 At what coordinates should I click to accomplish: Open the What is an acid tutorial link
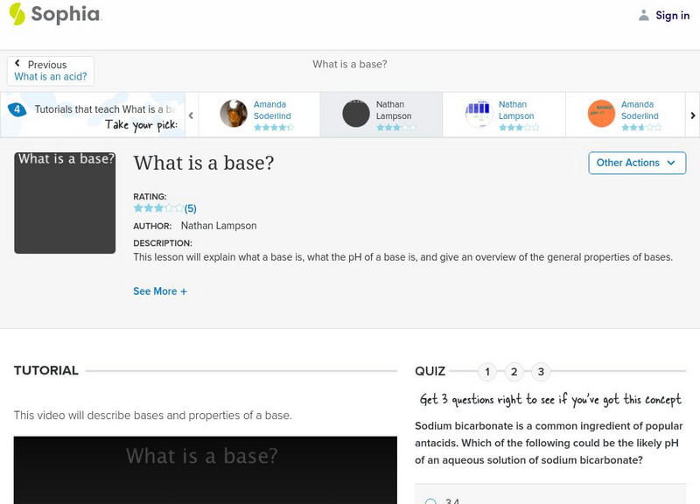click(x=51, y=76)
